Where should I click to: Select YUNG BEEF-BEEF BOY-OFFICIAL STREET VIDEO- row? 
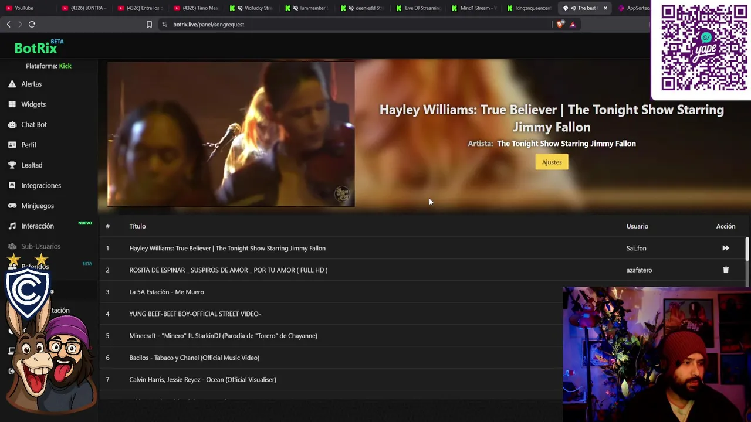195,314
